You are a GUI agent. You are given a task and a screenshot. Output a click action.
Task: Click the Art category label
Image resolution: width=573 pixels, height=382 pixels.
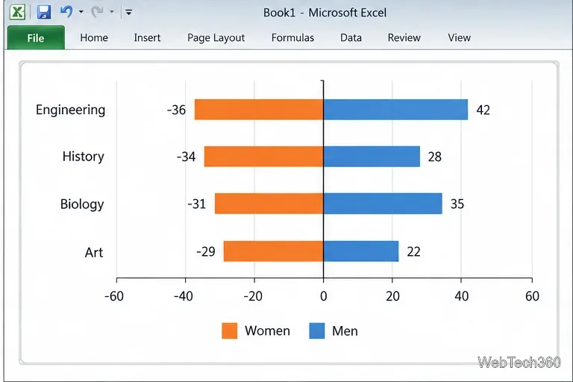click(x=94, y=252)
